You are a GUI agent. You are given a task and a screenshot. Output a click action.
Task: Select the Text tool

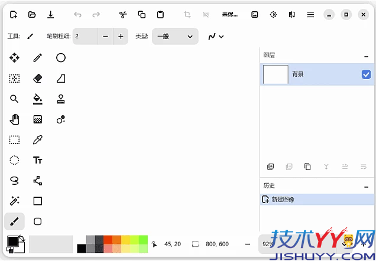tap(38, 160)
